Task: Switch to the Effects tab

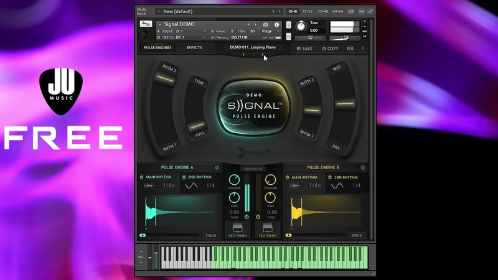Action: pos(194,48)
